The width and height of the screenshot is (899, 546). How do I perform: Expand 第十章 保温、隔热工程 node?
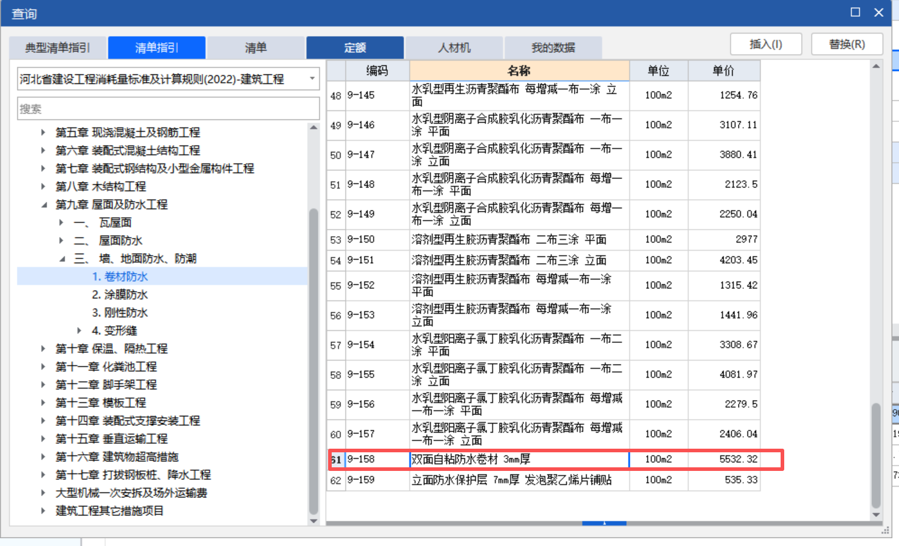(43, 348)
